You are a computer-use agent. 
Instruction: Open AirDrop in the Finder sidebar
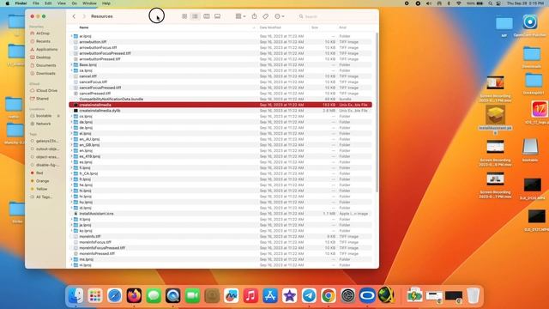(43, 33)
